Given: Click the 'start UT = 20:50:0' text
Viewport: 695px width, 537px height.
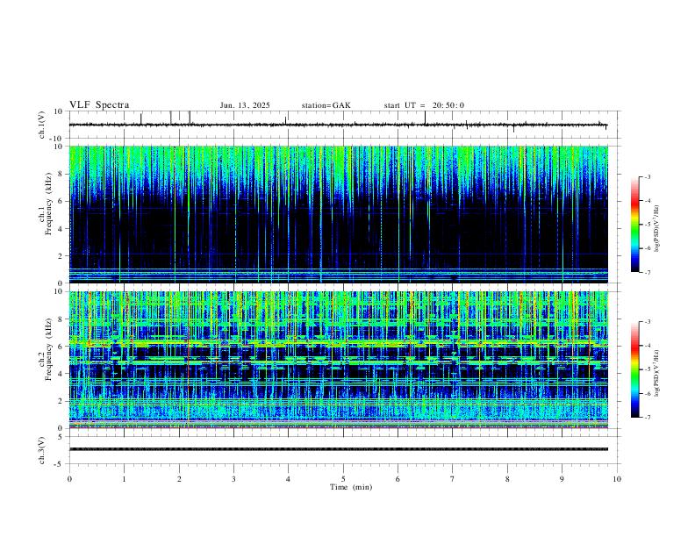Looking at the screenshot, I should 424,105.
